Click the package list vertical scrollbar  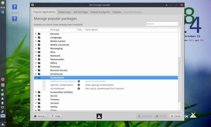179,80
